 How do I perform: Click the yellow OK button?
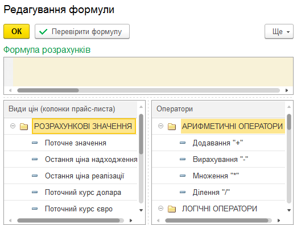(16, 31)
